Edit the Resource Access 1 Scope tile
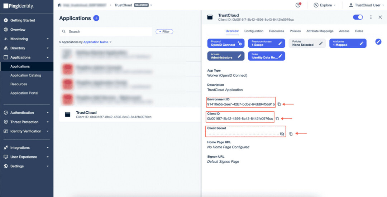 [x=267, y=43]
